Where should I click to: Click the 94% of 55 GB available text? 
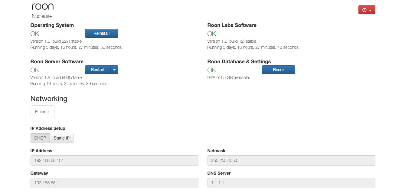[228, 77]
